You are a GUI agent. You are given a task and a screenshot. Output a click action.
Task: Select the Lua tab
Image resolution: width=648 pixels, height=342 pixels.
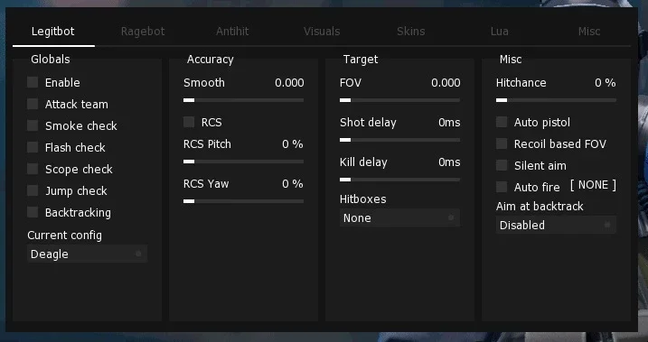coord(499,32)
